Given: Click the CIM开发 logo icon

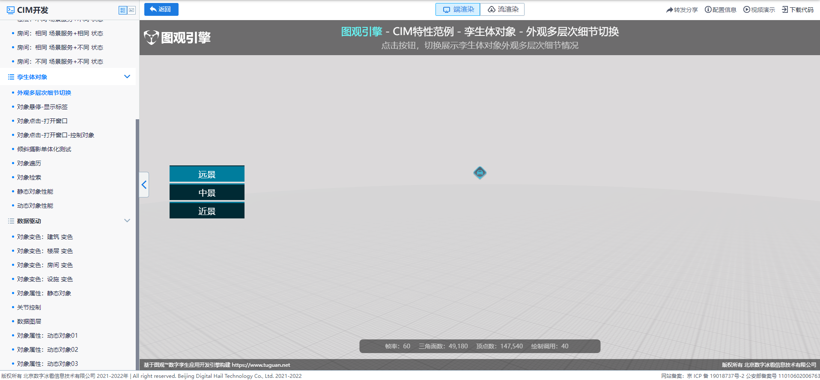Looking at the screenshot, I should tap(11, 10).
